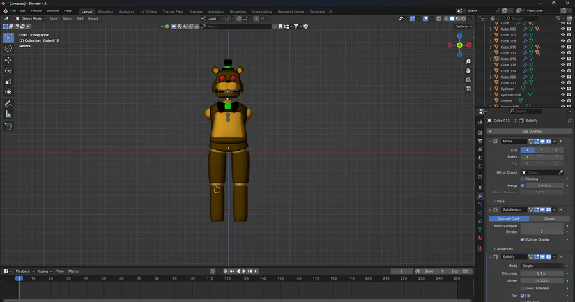Screen dimensions: 575x302
Task: Click the blue Z axis gizmo ball
Action: tap(459, 36)
